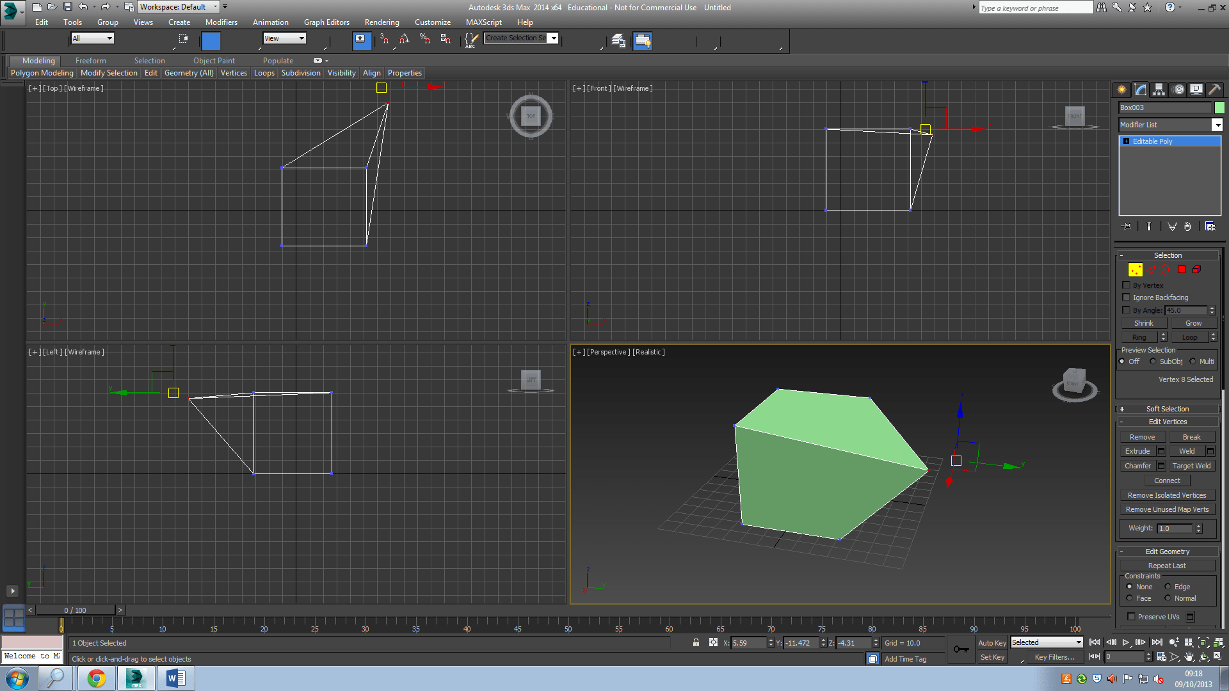1229x691 pixels.
Task: Select Edge sub-object level icon
Action: [1152, 270]
